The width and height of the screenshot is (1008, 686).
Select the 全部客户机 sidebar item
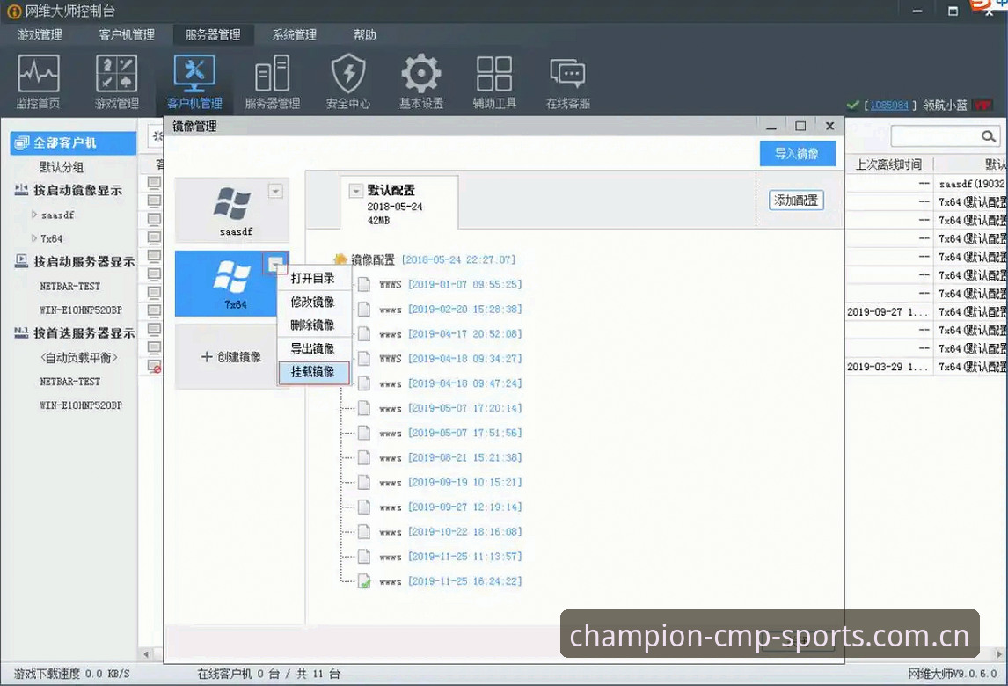[x=73, y=142]
